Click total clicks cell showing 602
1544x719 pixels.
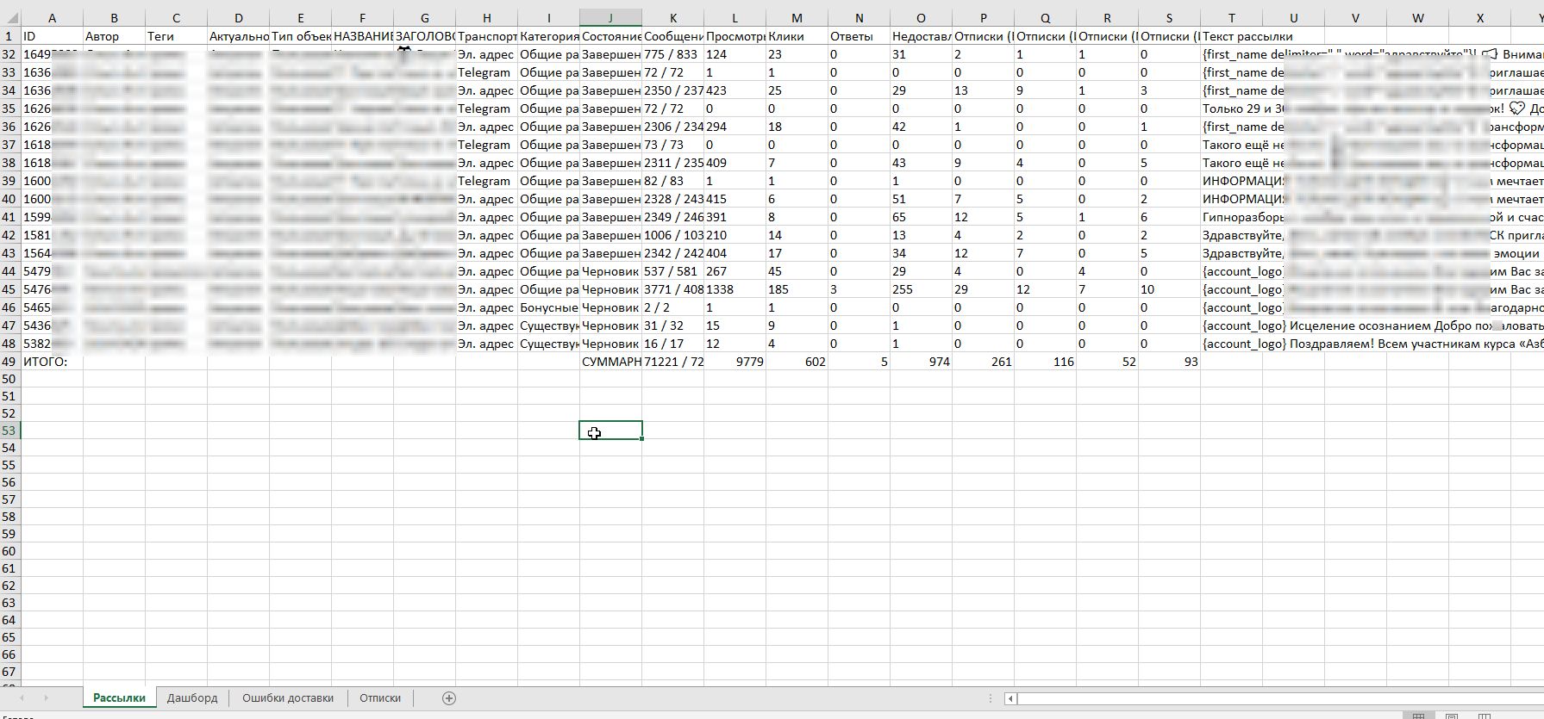coord(797,362)
